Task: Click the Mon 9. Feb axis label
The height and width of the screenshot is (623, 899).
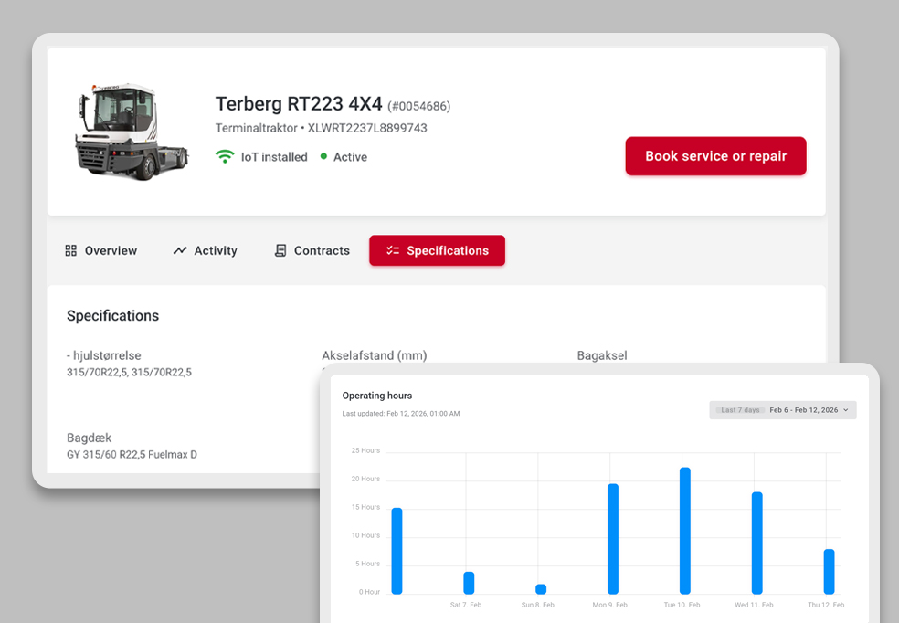Action: [610, 605]
